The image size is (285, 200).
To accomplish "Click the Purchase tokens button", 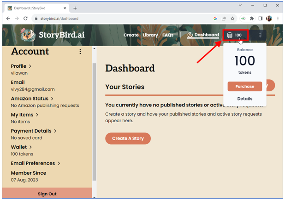I will [x=245, y=87].
